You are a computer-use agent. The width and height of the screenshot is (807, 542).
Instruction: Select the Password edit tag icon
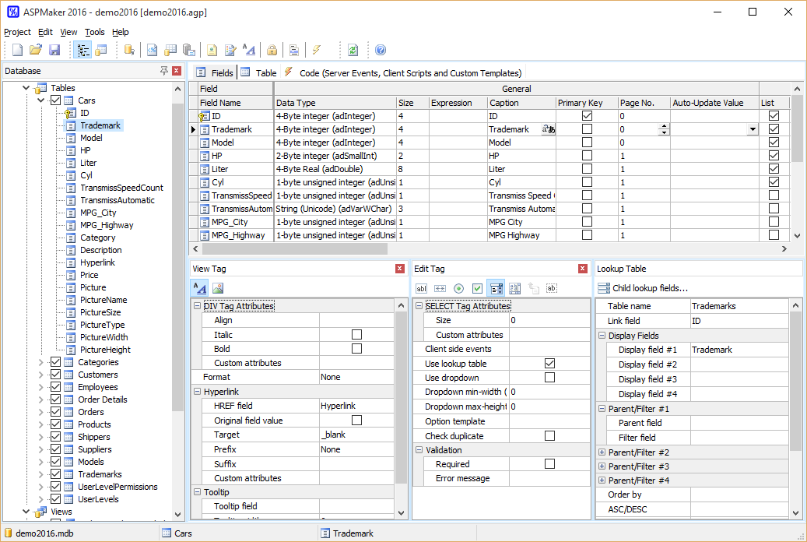pos(440,288)
